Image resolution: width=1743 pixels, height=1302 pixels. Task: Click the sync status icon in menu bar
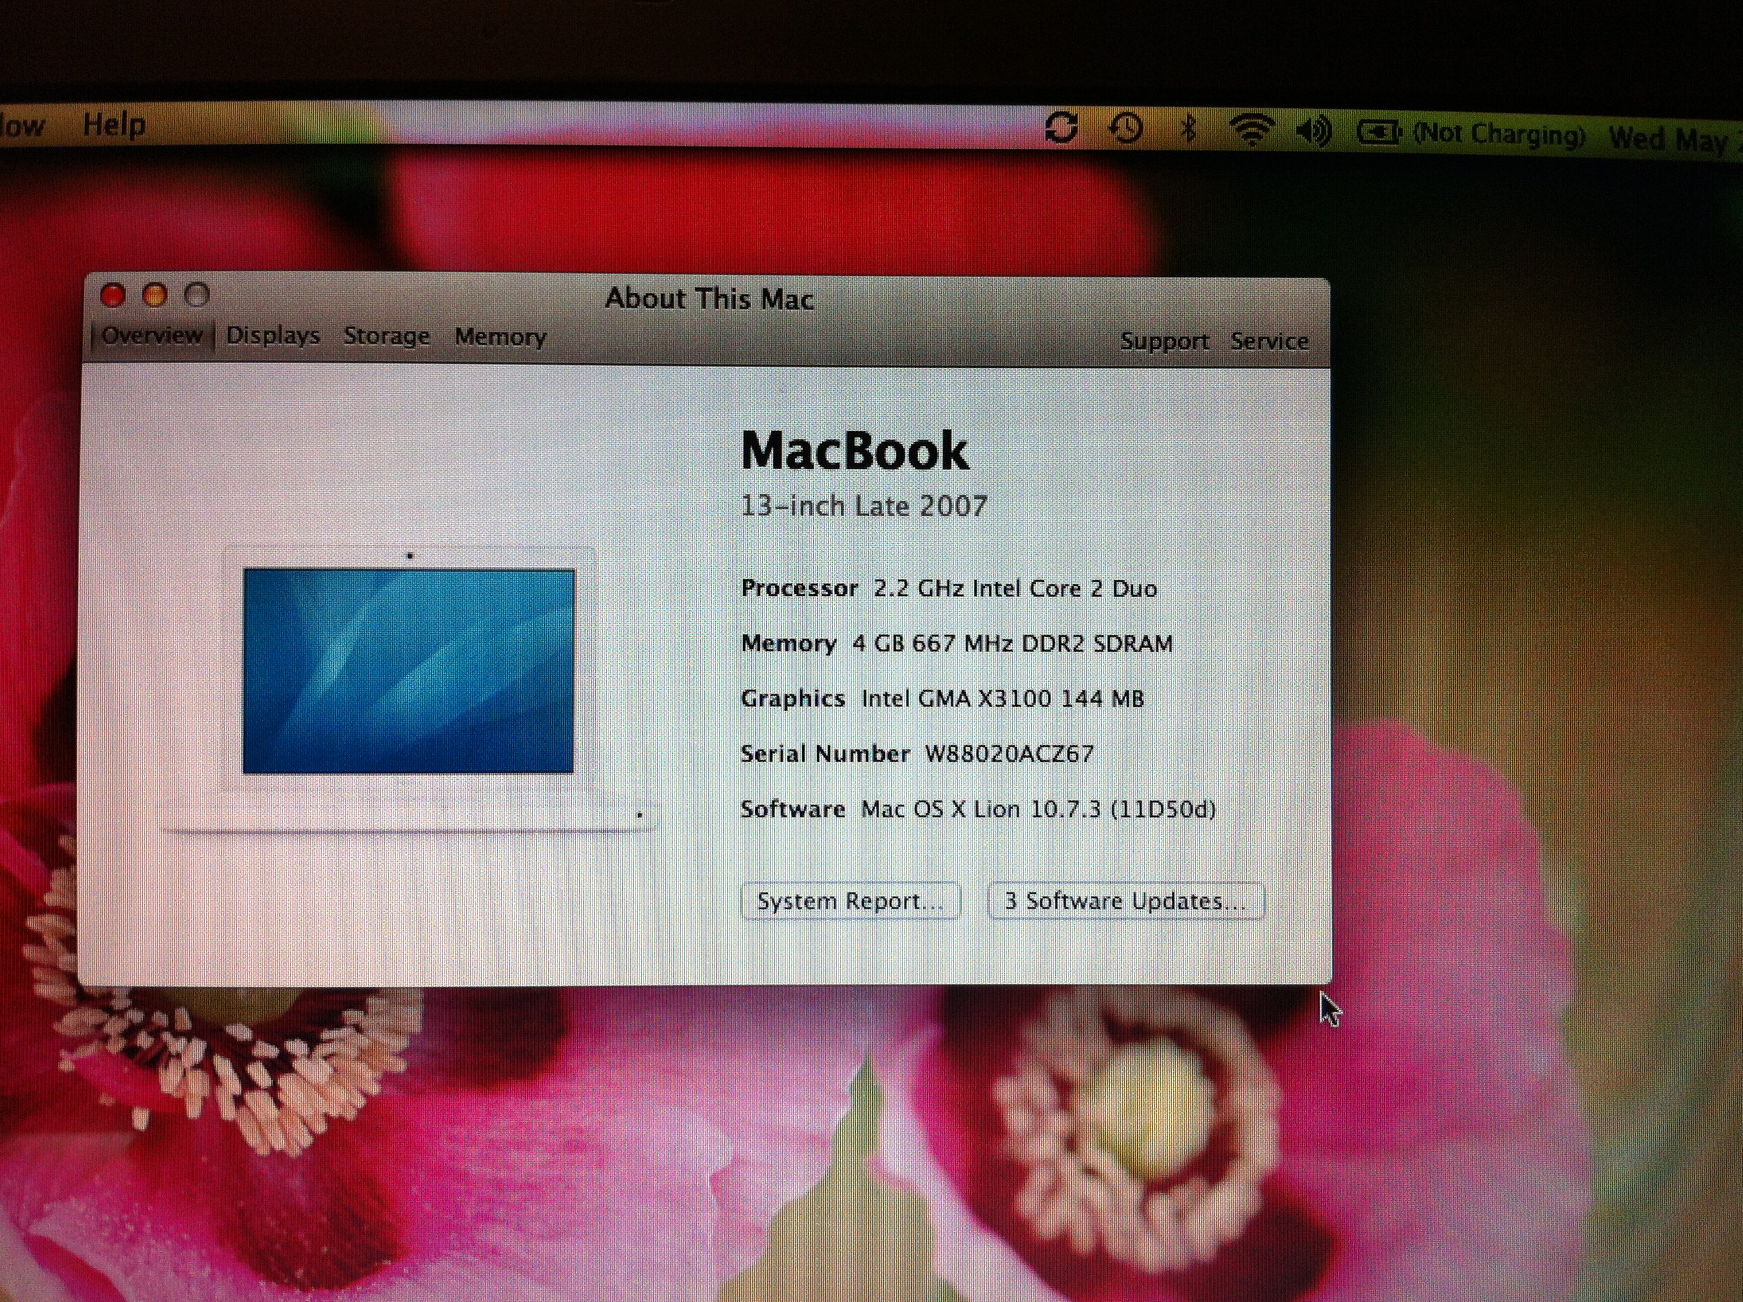point(1060,128)
